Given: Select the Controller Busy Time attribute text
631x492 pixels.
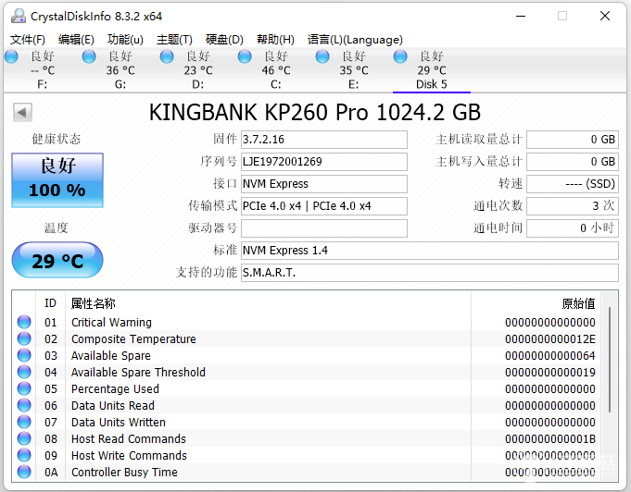Looking at the screenshot, I should click(124, 473).
